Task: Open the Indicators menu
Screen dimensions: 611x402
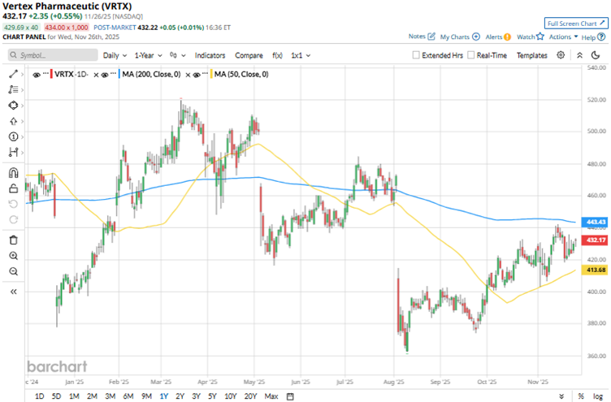Action: click(x=210, y=55)
